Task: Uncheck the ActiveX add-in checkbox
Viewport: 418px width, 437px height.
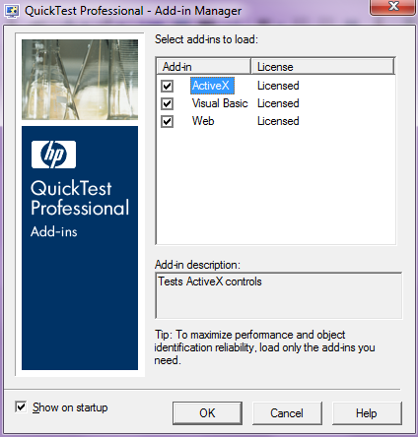Action: point(167,87)
